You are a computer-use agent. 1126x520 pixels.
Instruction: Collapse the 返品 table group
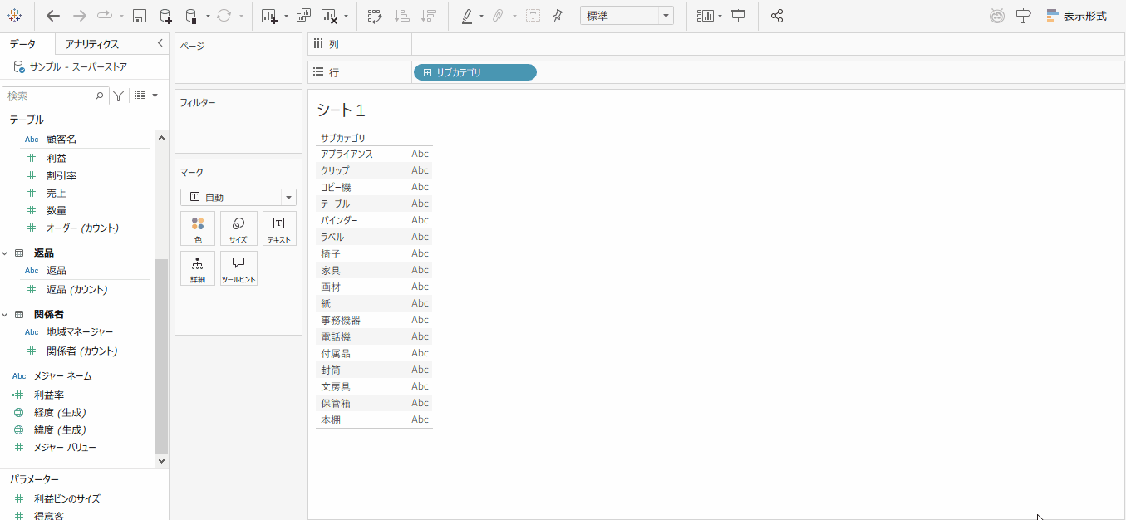click(x=5, y=253)
